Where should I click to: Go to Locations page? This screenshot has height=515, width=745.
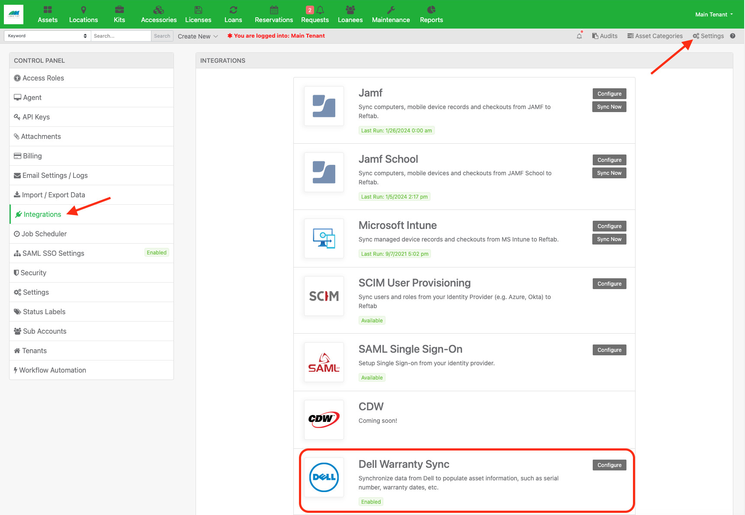click(x=83, y=14)
